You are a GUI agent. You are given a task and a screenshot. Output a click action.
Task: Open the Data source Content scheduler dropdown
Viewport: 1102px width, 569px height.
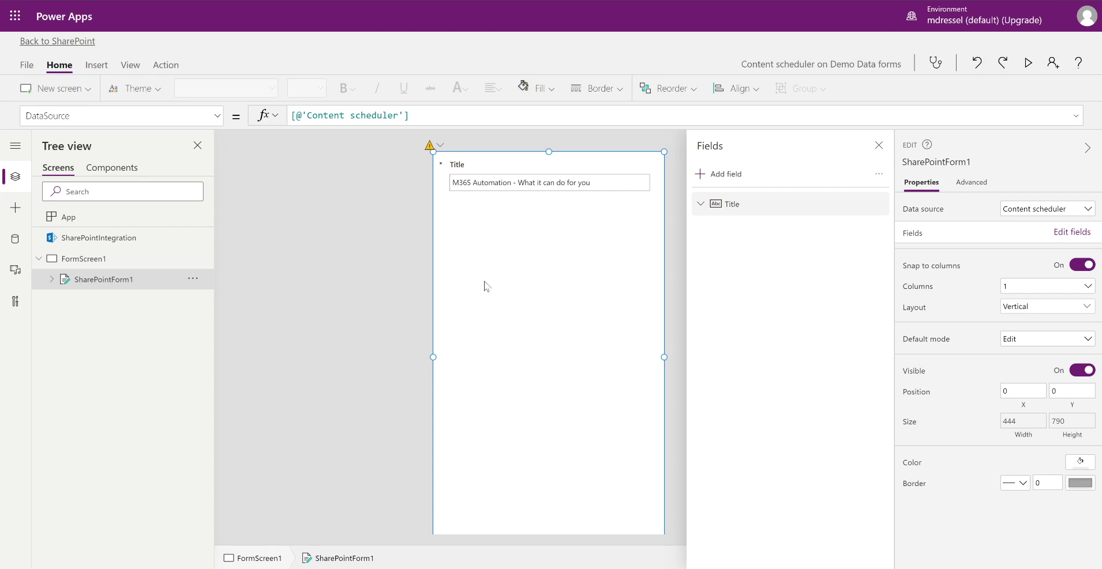pyautogui.click(x=1047, y=209)
